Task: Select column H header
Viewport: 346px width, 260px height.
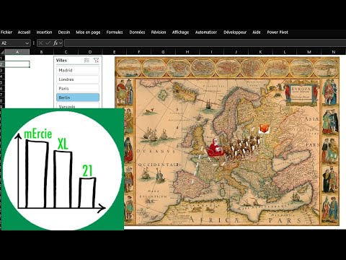Action: pyautogui.click(x=187, y=52)
